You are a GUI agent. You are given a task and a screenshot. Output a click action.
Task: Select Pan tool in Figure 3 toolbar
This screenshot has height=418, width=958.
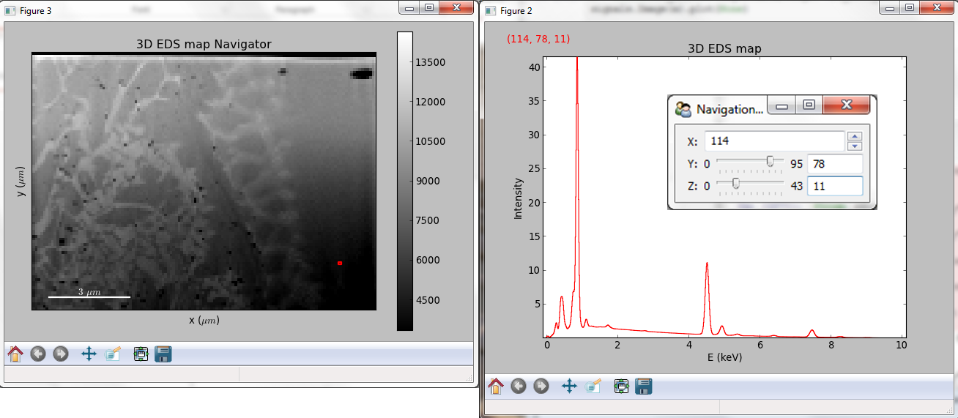click(89, 354)
